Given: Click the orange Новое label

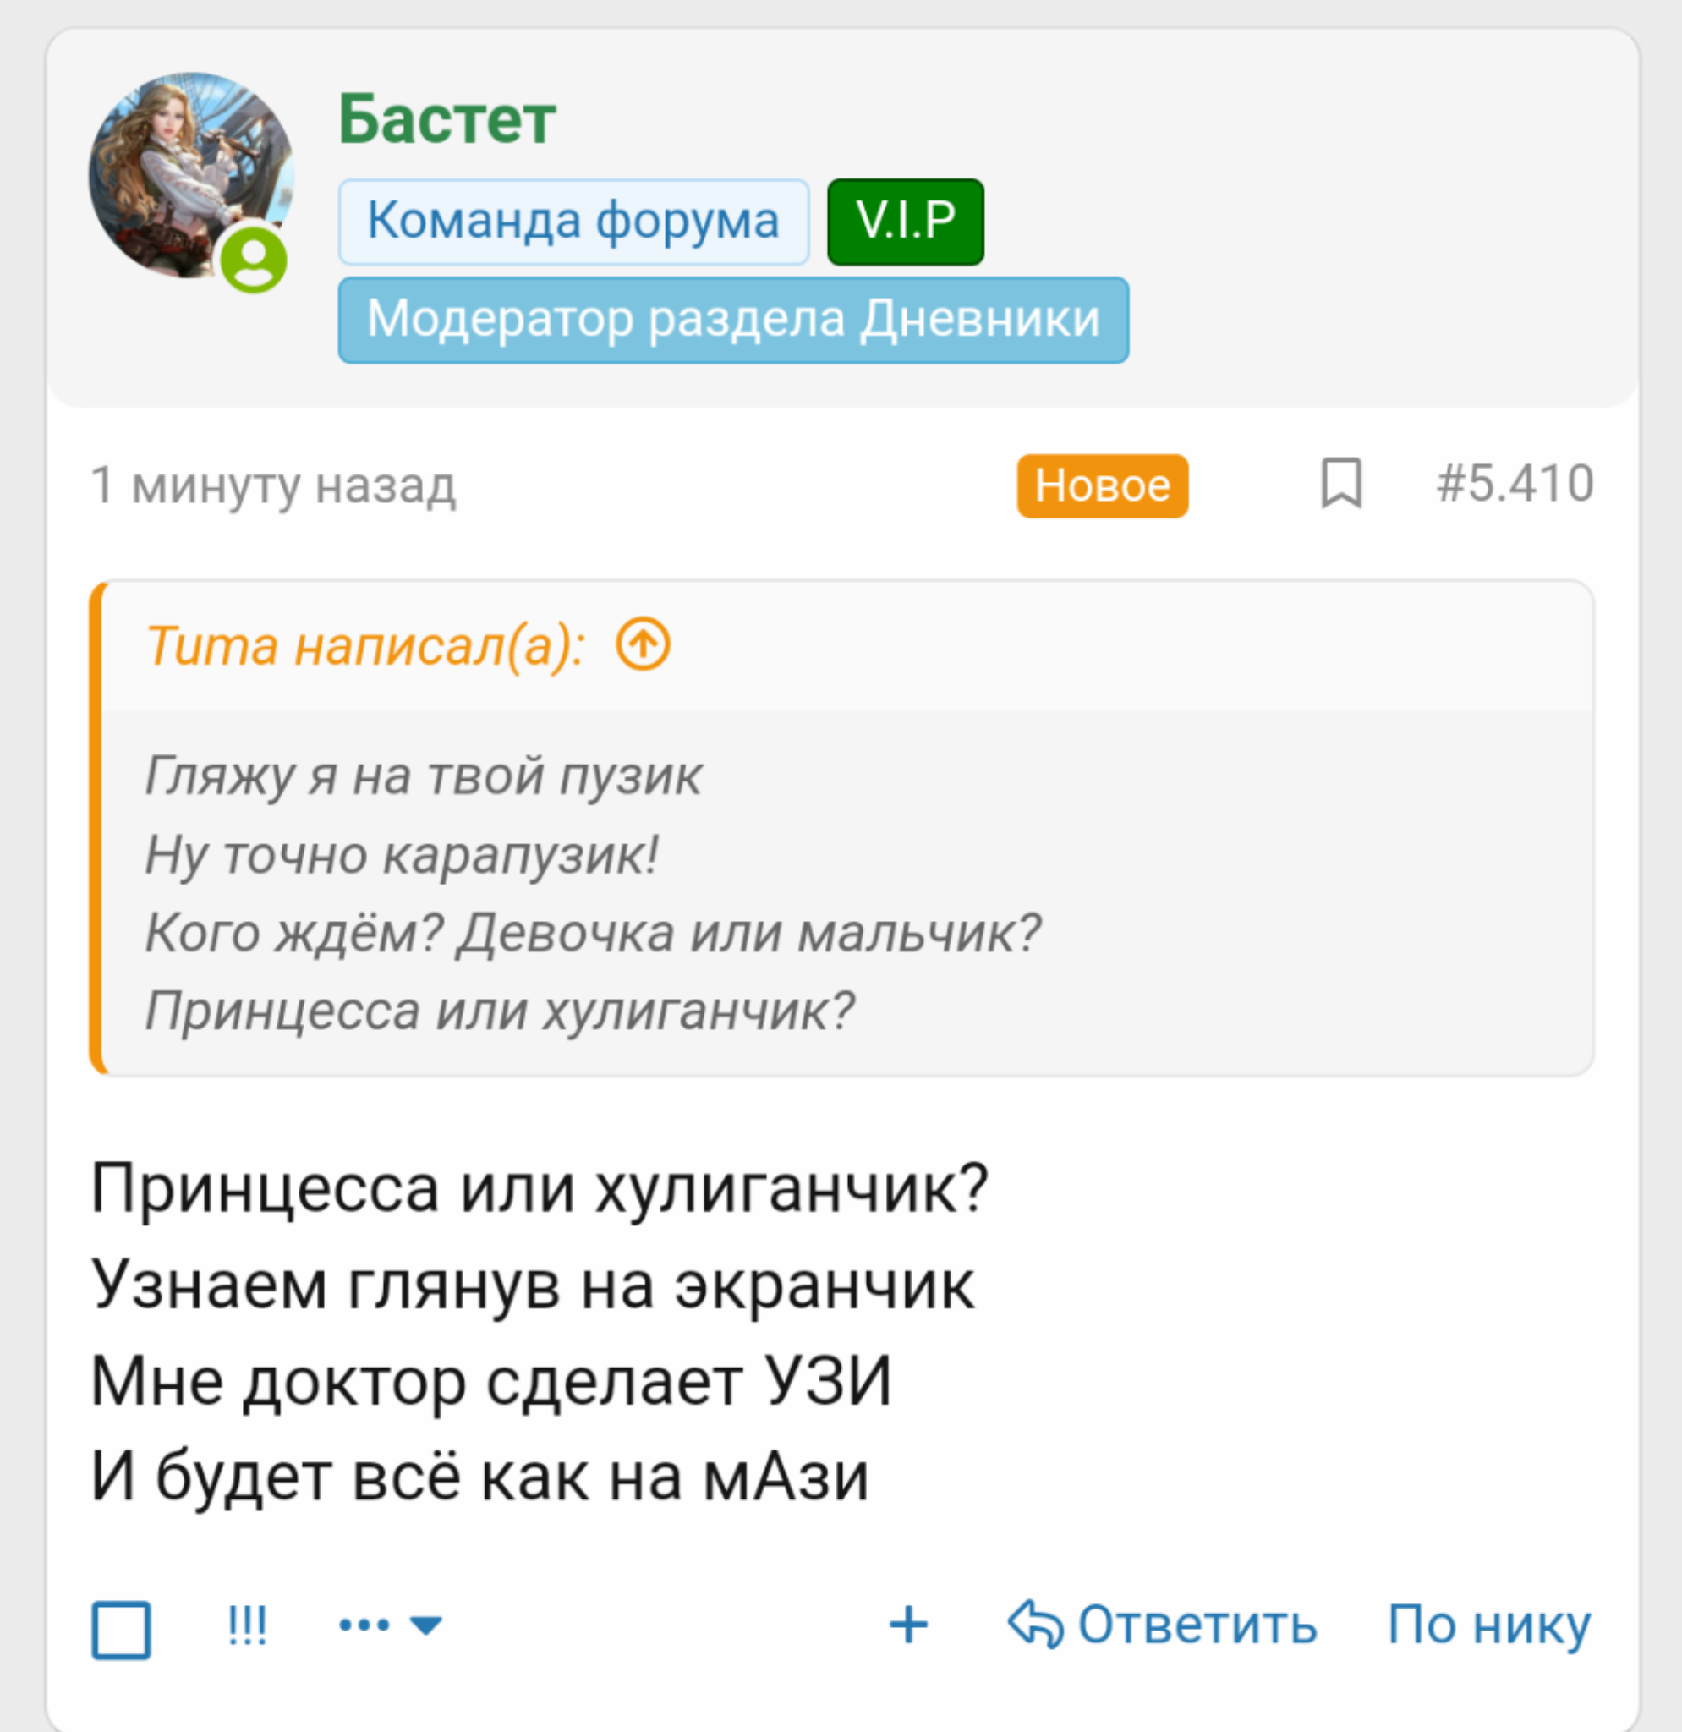Looking at the screenshot, I should click(1102, 485).
